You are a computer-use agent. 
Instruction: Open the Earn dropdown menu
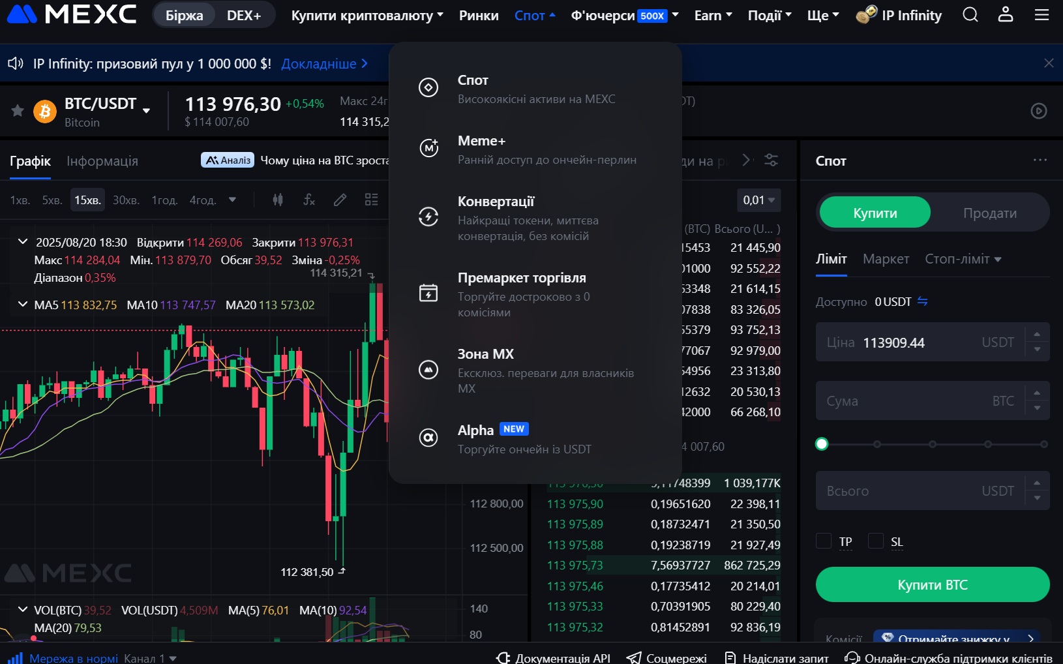713,15
